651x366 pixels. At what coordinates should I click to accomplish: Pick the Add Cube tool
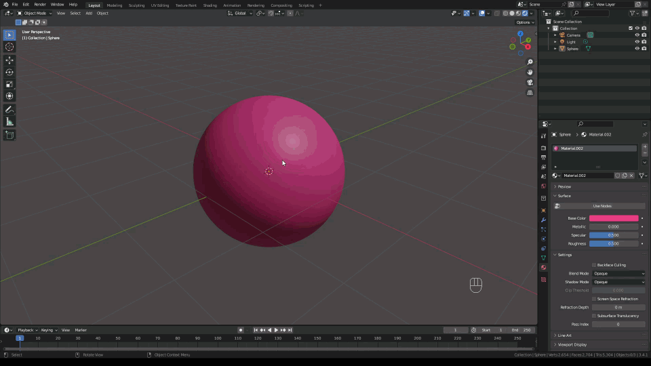pyautogui.click(x=9, y=135)
